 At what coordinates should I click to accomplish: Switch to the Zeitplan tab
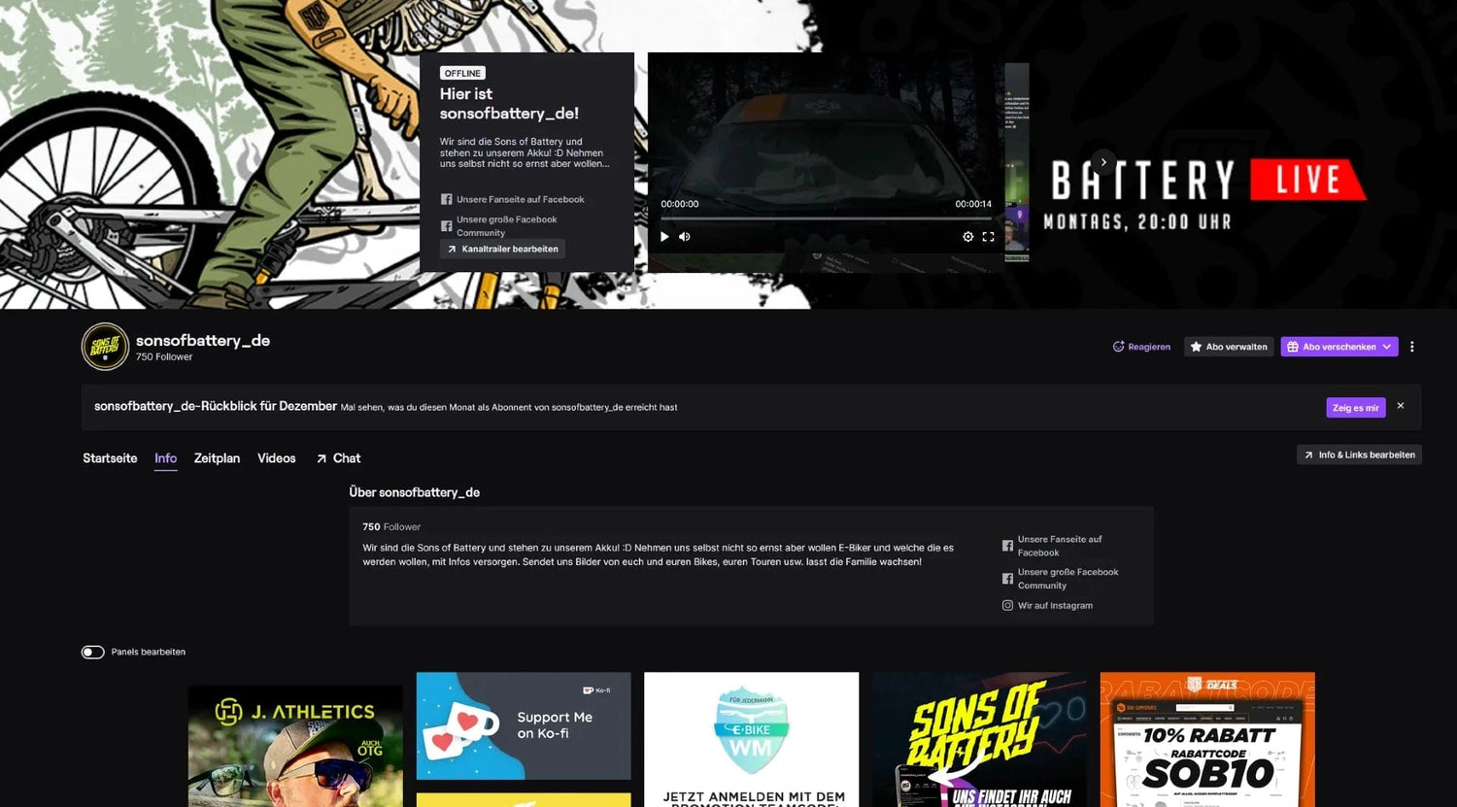[x=217, y=458]
